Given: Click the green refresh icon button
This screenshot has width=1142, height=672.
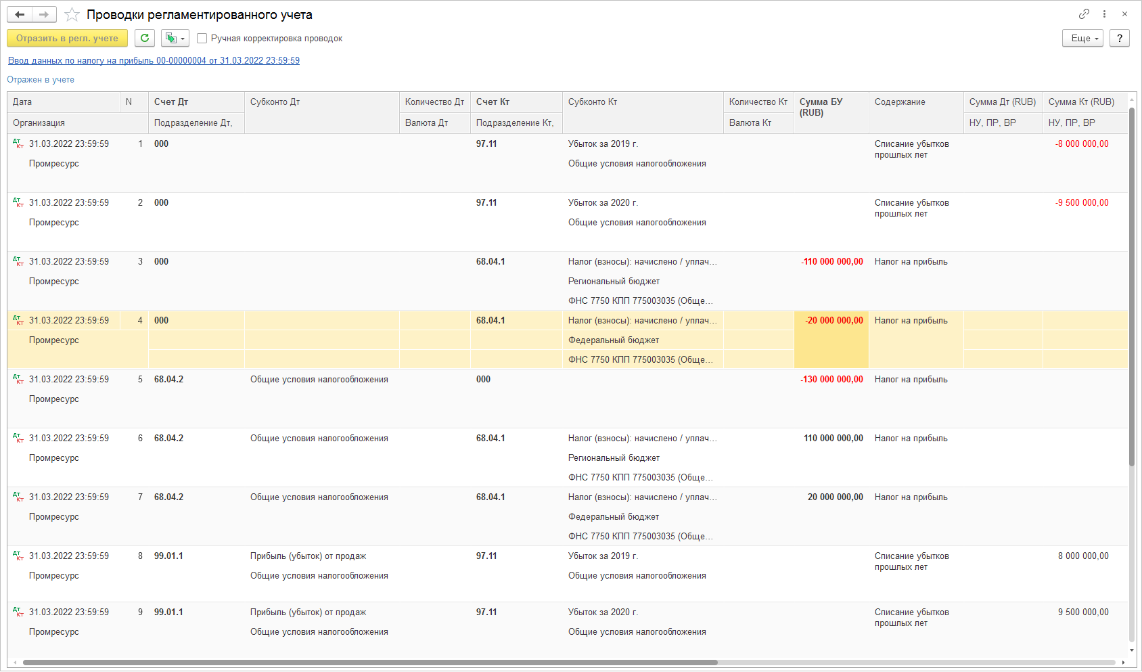Looking at the screenshot, I should [x=145, y=39].
